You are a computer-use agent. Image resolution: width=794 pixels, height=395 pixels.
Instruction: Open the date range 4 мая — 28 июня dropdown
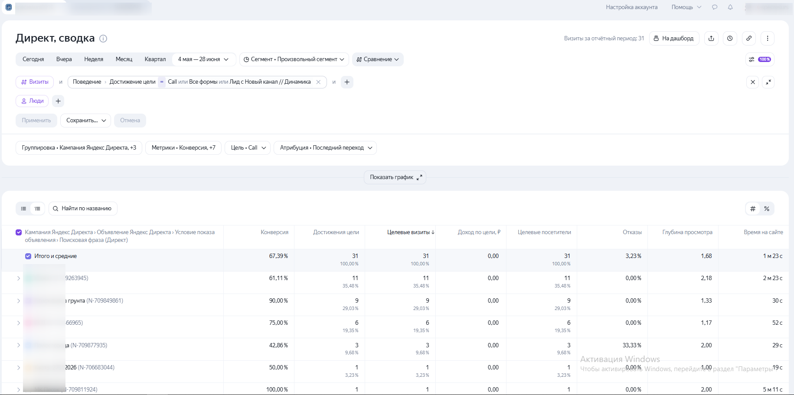point(203,59)
